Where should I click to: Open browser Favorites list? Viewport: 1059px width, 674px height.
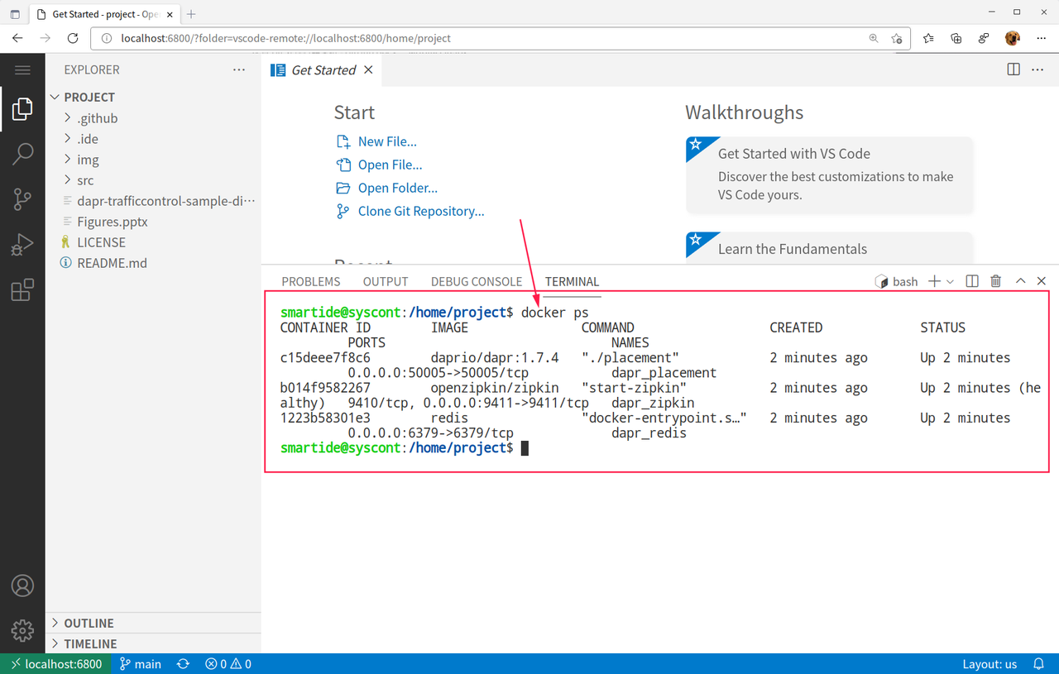click(x=928, y=38)
